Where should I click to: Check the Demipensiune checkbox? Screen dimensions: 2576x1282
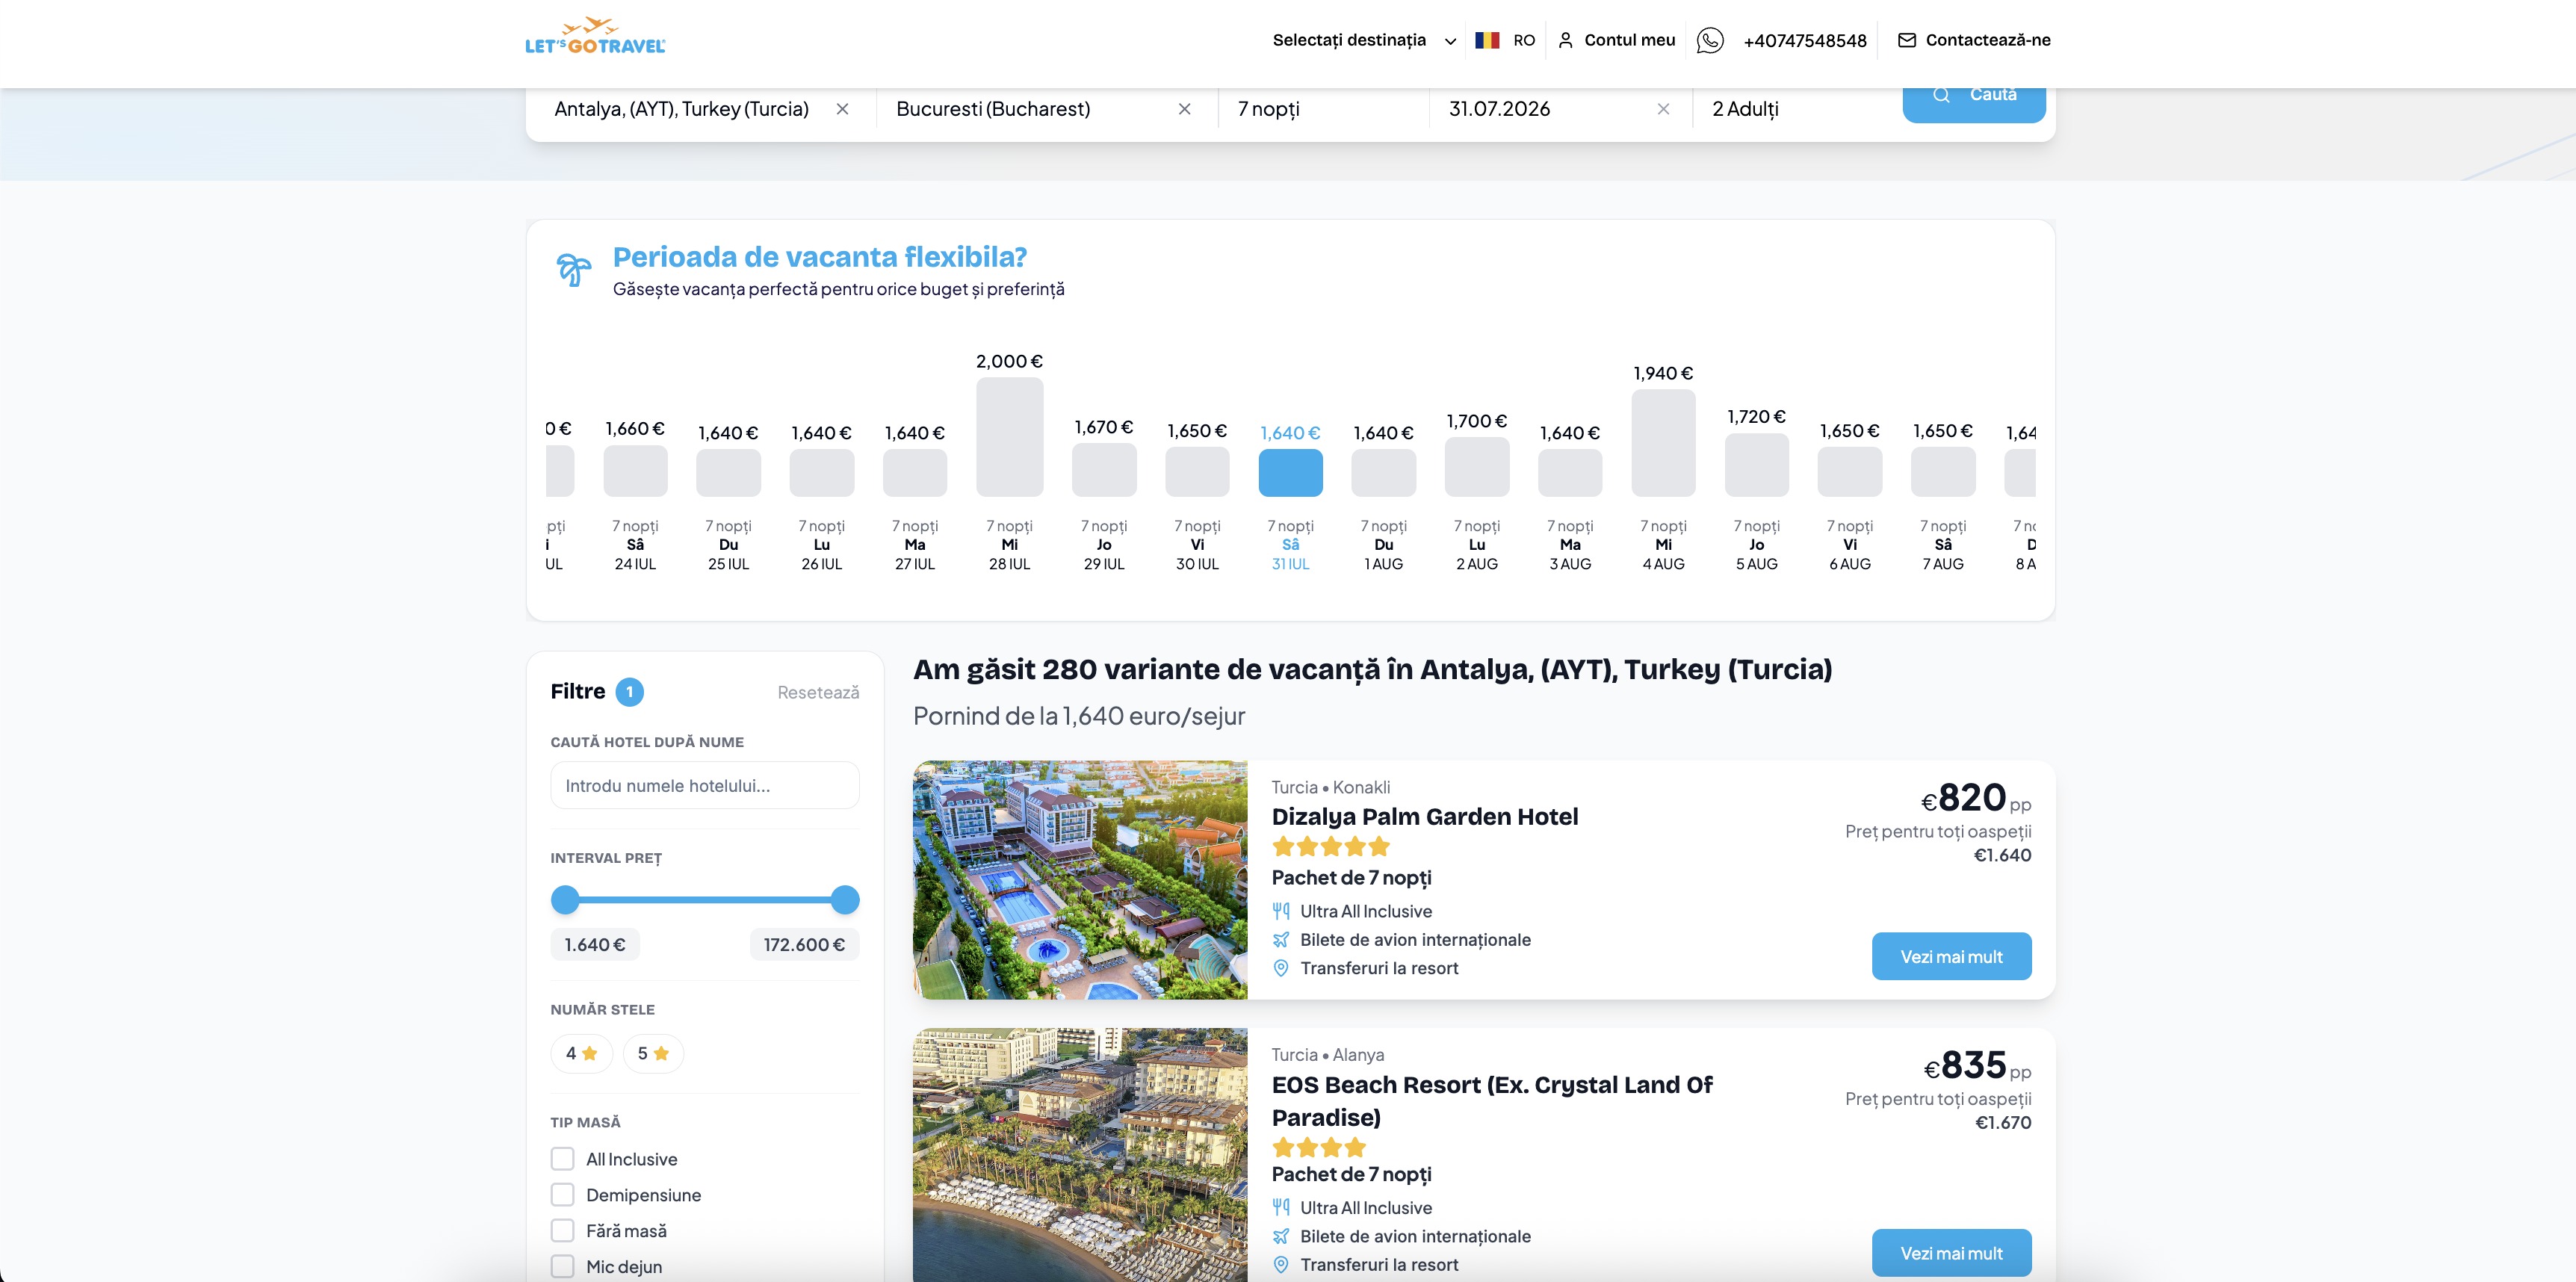(x=562, y=1195)
